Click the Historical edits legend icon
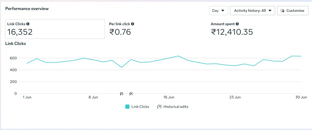 coord(159,107)
